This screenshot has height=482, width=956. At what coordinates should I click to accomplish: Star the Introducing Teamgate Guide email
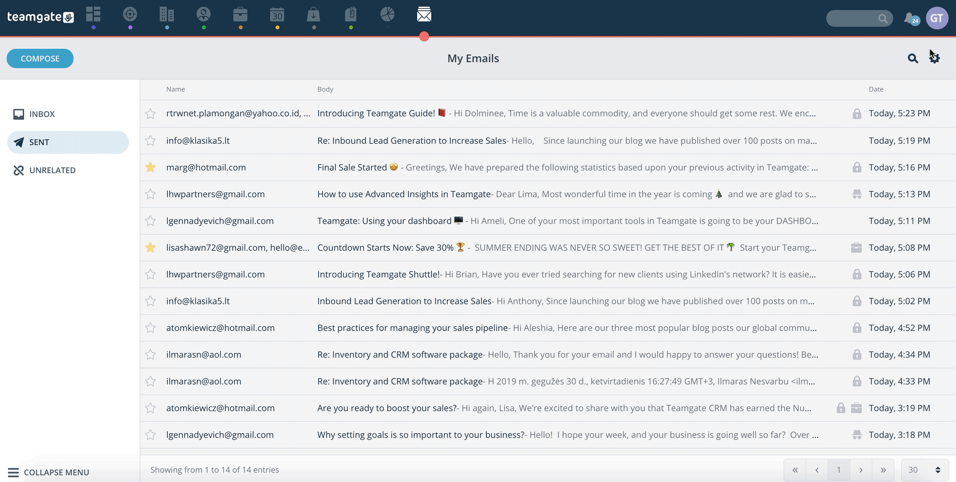pyautogui.click(x=150, y=114)
